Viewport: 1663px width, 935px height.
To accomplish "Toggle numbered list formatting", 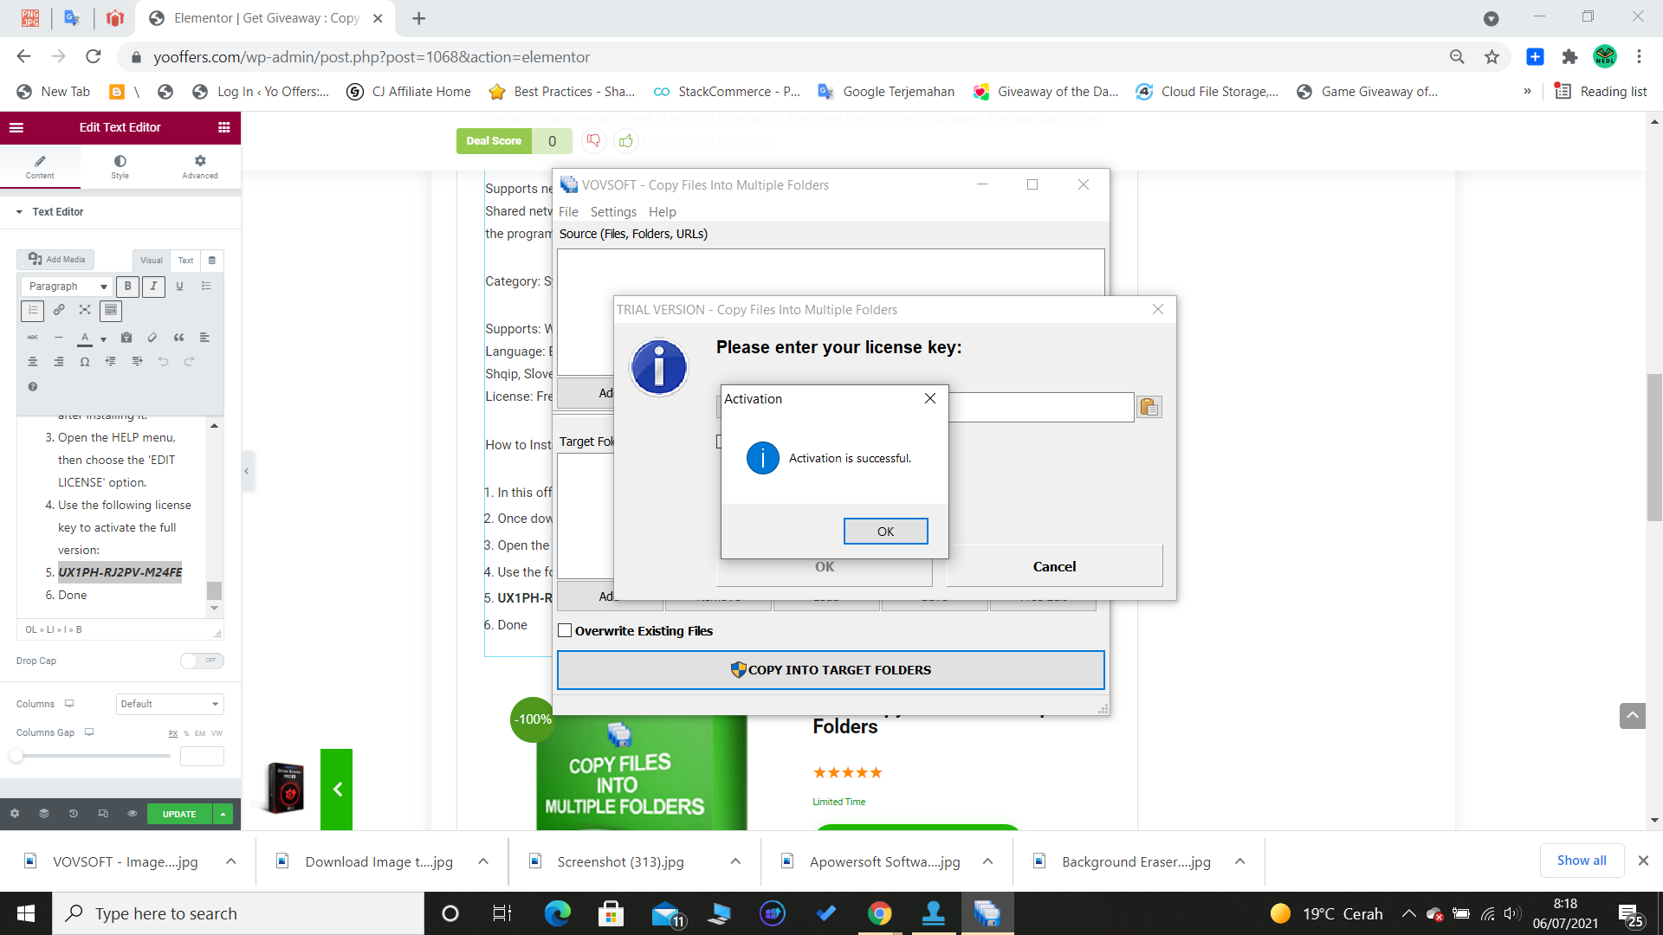I will (x=32, y=310).
